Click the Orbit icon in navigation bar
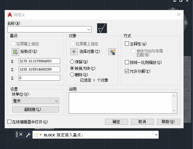The height and width of the screenshot is (149, 193). 186,100
